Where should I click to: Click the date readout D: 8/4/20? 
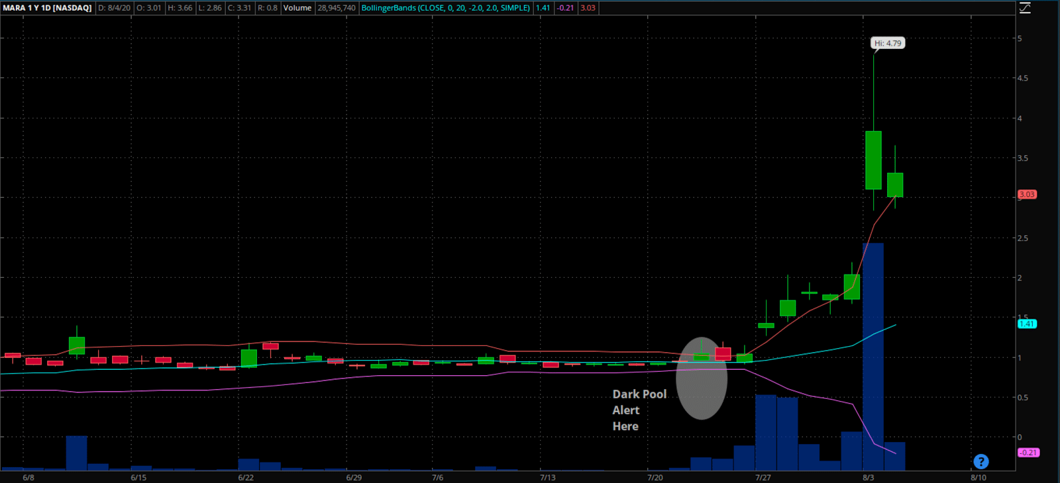(x=115, y=8)
